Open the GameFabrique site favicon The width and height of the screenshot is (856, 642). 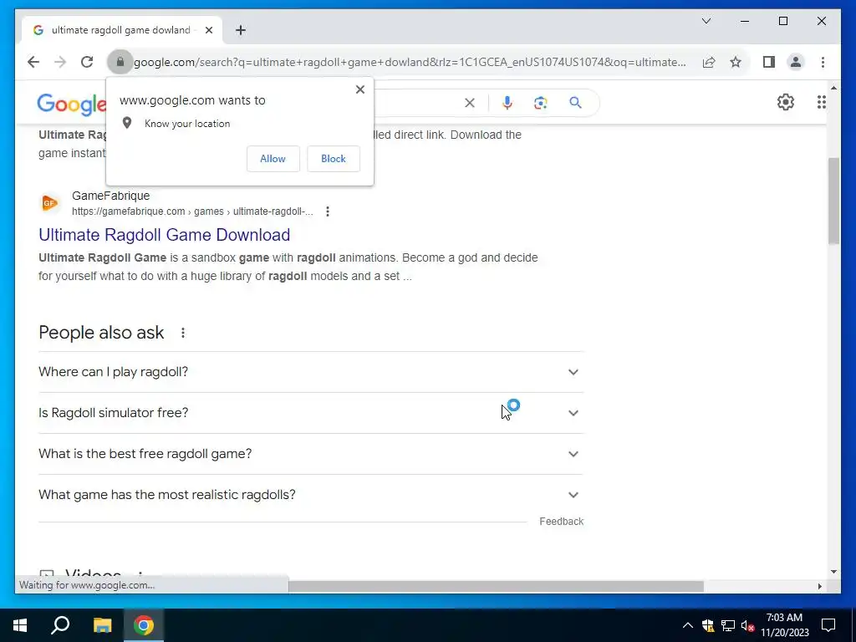49,203
